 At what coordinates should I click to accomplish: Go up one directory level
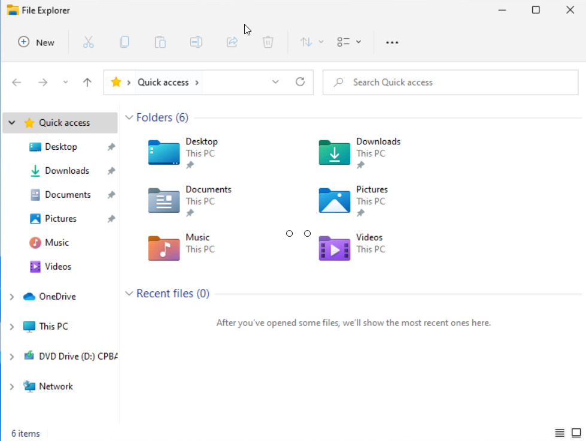coord(87,83)
